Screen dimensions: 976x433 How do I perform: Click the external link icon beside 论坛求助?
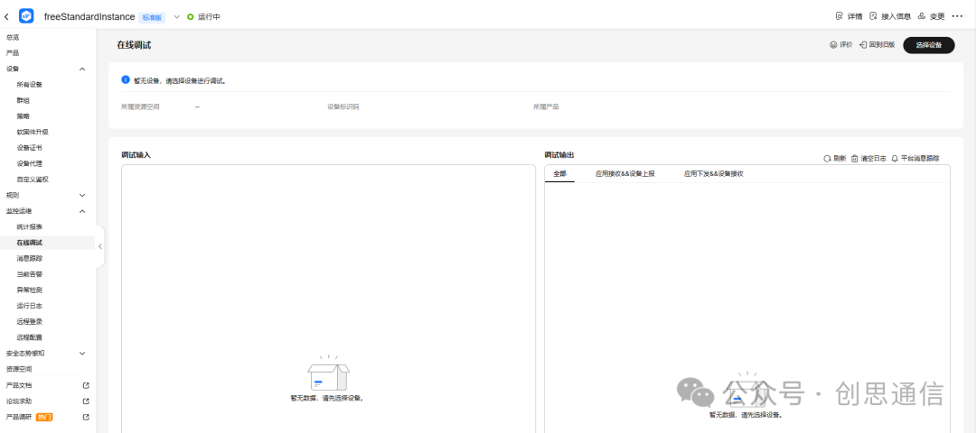pos(86,401)
